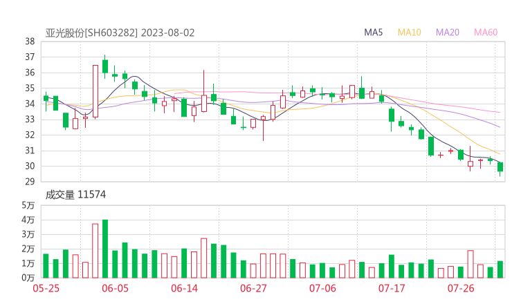Click the 07-17 date axis label
The image size is (512, 304).
392,288
